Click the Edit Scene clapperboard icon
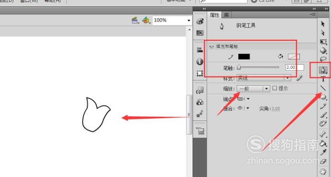 point(135,20)
